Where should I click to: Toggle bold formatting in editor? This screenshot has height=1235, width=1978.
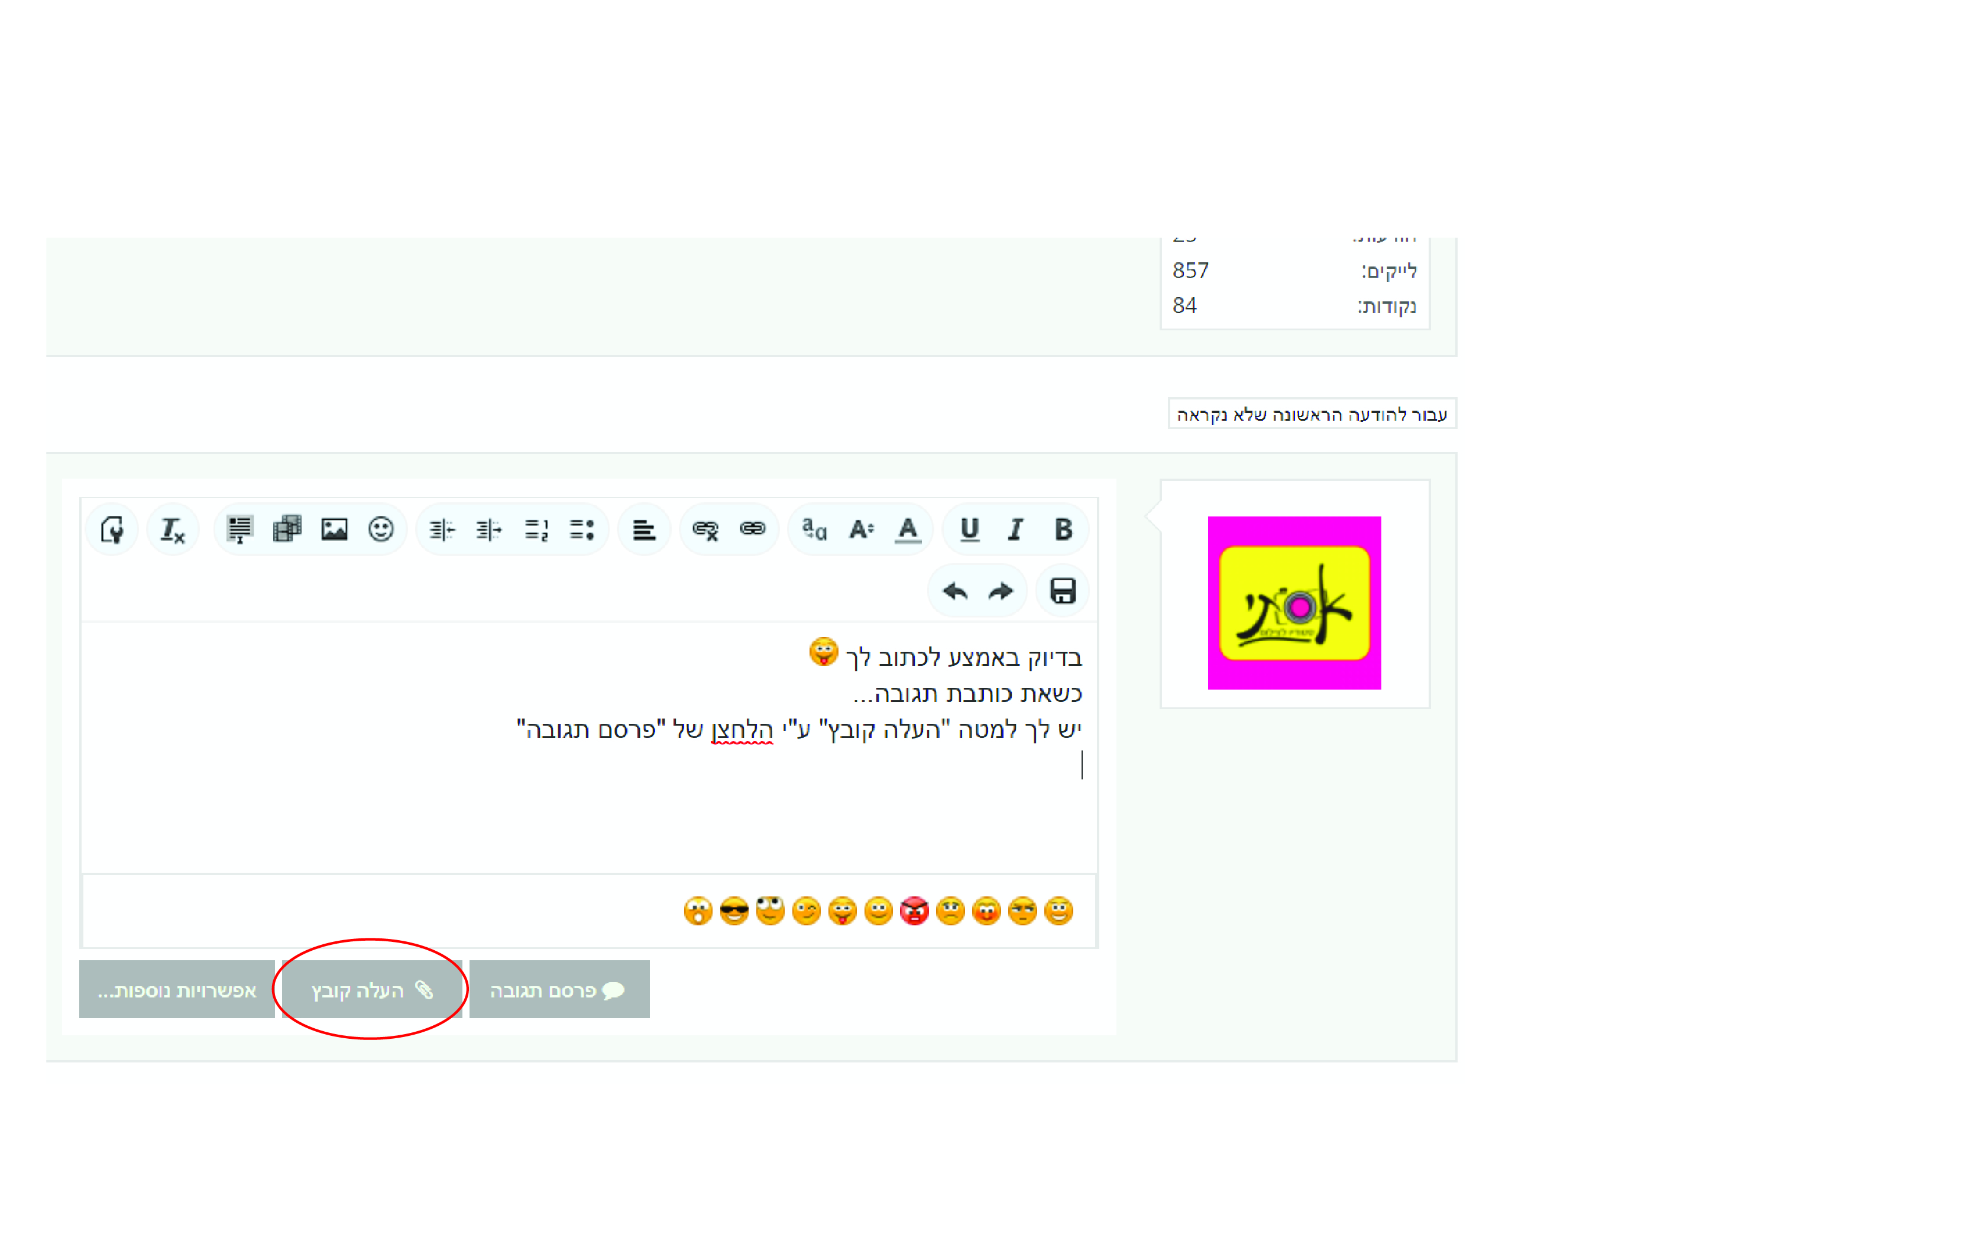tap(1062, 529)
